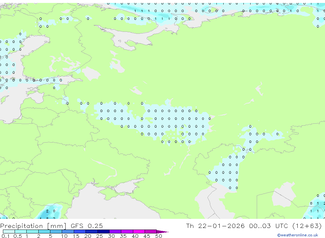Click the 0.1 to 0.5 mm legend swatch
The height and width of the screenshot is (238, 325).
[x=9, y=232]
